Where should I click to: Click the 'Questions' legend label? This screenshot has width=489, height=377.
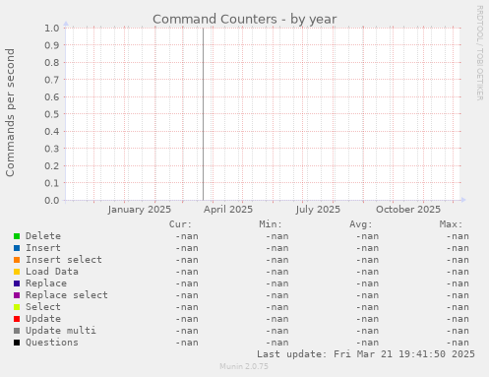(x=52, y=343)
